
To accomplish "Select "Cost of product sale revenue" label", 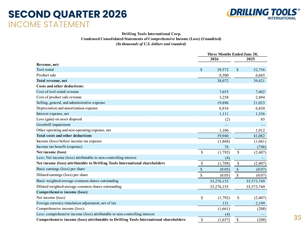I will coord(59,97).
